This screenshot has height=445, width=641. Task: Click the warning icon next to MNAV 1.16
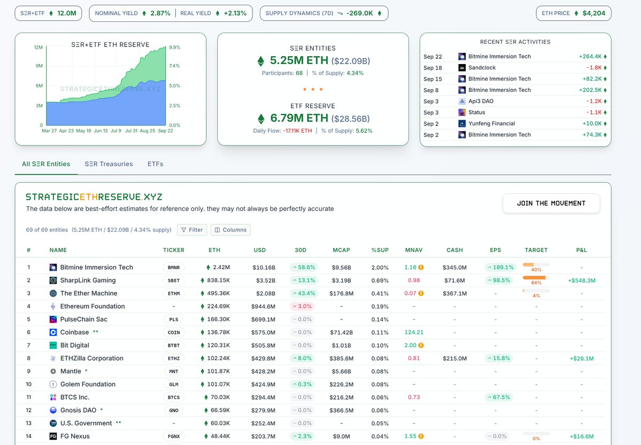pos(421,267)
